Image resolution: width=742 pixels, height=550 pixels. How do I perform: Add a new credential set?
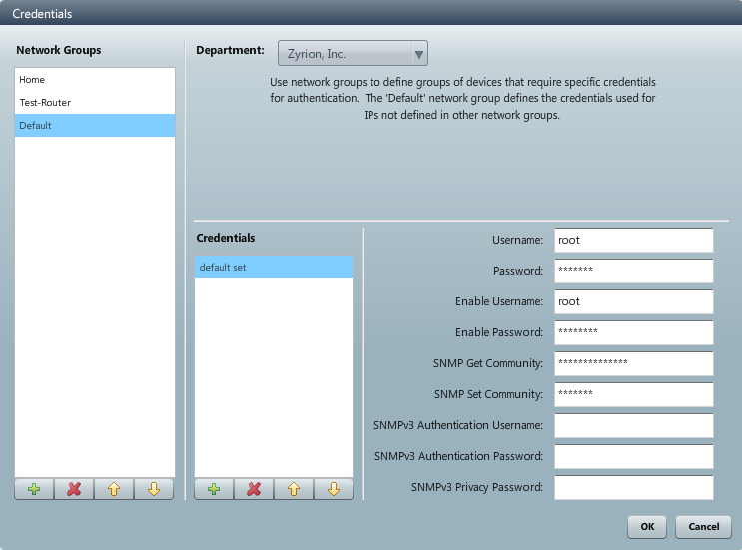(214, 489)
